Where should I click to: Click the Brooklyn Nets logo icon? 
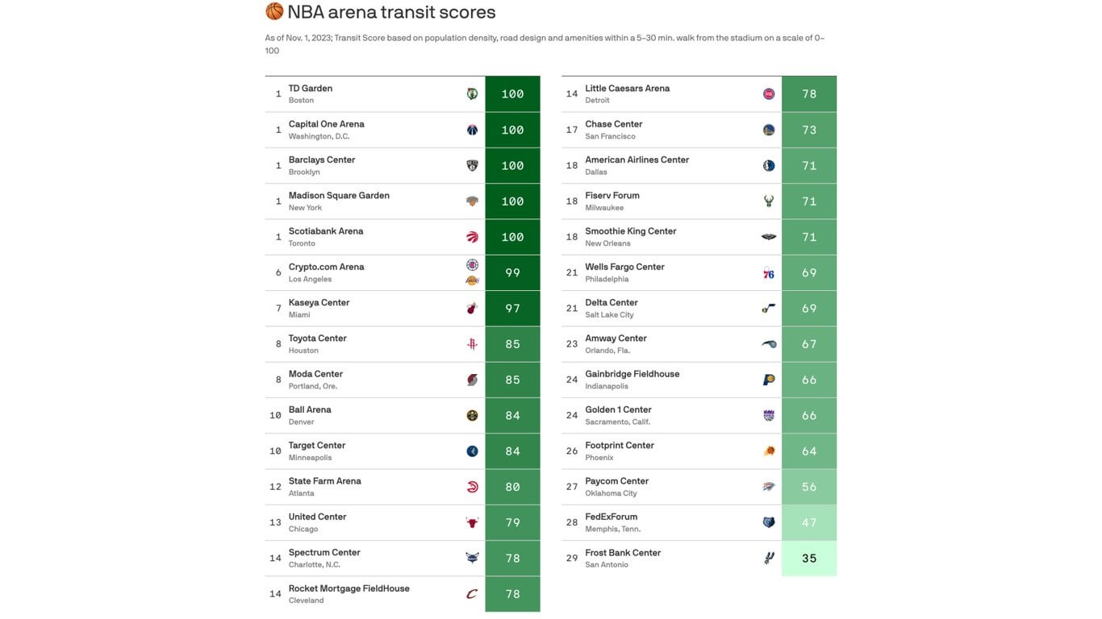[x=472, y=165]
